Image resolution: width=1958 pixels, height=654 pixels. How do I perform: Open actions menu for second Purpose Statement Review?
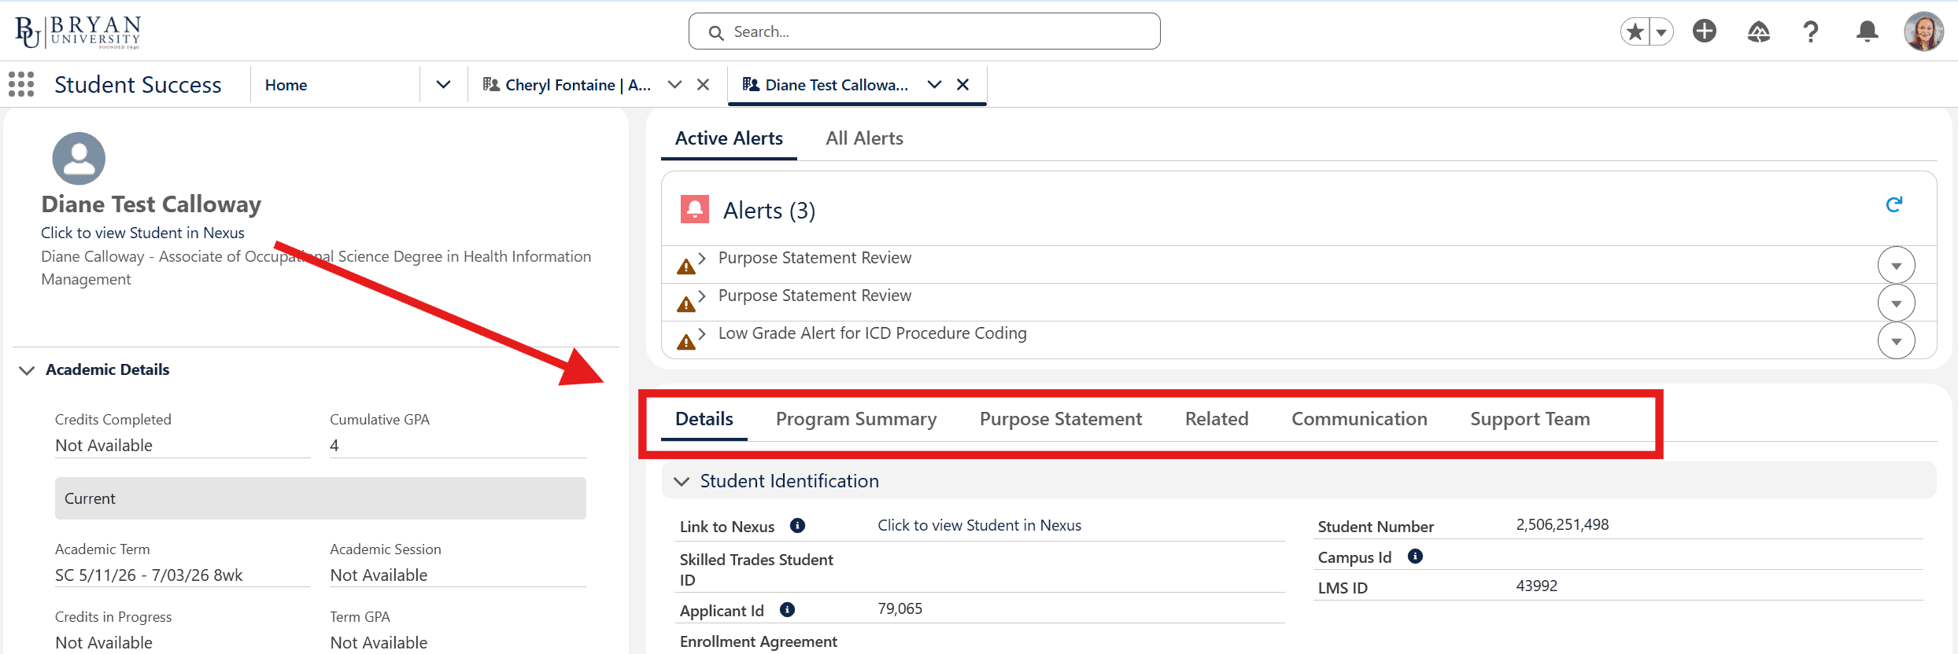(1897, 303)
